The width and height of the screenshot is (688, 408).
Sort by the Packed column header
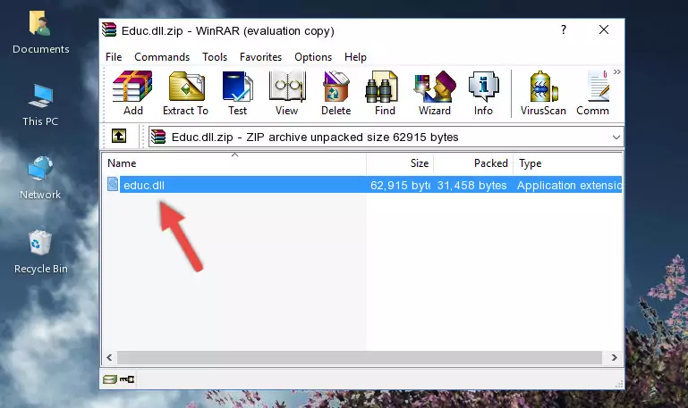tap(473, 163)
